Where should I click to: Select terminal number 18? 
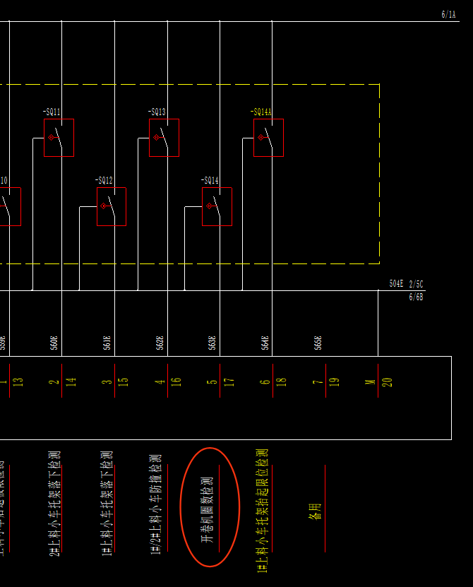(x=282, y=382)
